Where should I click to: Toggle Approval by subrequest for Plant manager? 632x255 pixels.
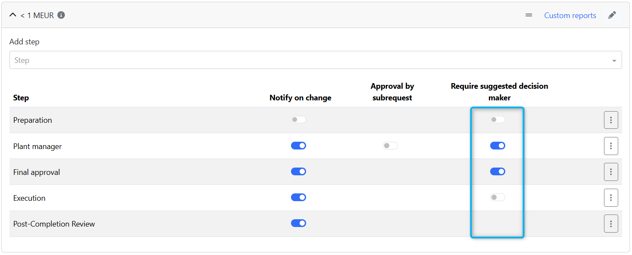[x=390, y=146]
